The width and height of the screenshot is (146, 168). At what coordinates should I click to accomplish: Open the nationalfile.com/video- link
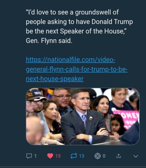point(70,60)
